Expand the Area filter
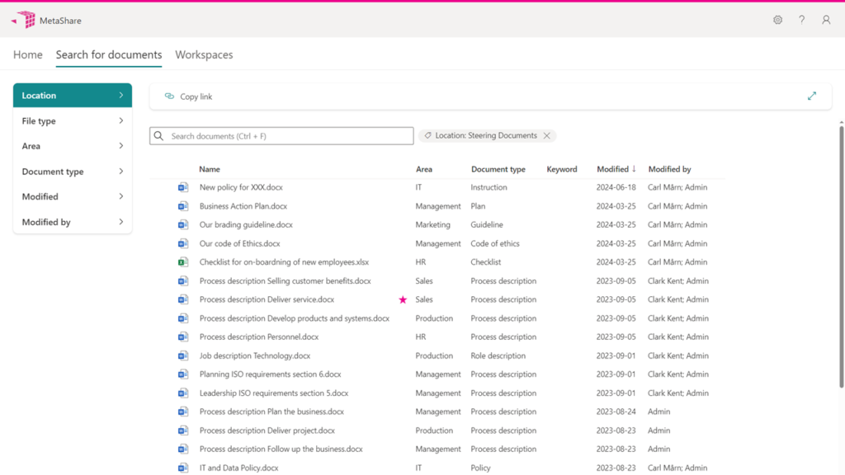 (73, 146)
